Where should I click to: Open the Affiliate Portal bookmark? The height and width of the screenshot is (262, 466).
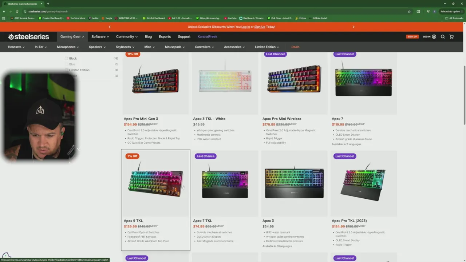318,18
